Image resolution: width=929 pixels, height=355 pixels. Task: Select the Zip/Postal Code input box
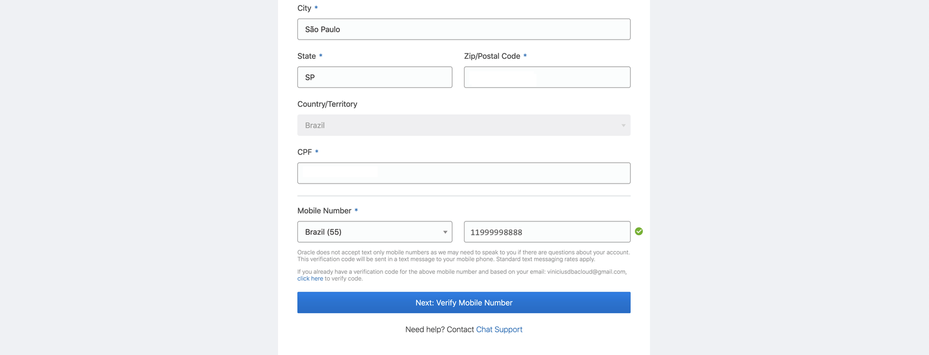pyautogui.click(x=546, y=77)
